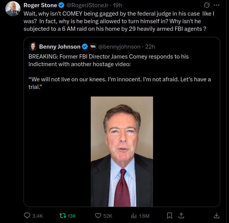Open the quoted post's BREAKING text
Viewport: 229px width, 223px height.
point(108,57)
